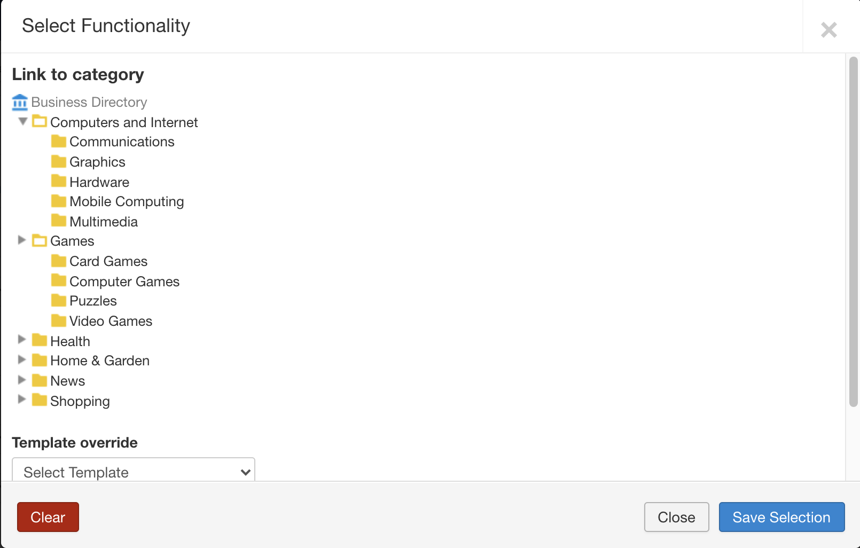Click the Close button in footer
This screenshot has height=548, width=860.
pos(676,517)
